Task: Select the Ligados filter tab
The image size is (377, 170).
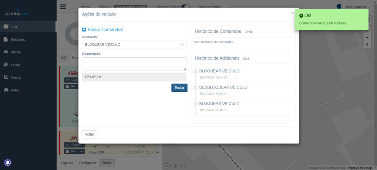Action: pos(67,163)
